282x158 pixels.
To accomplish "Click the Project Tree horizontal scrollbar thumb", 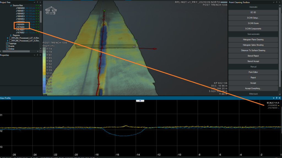I will click(16, 51).
